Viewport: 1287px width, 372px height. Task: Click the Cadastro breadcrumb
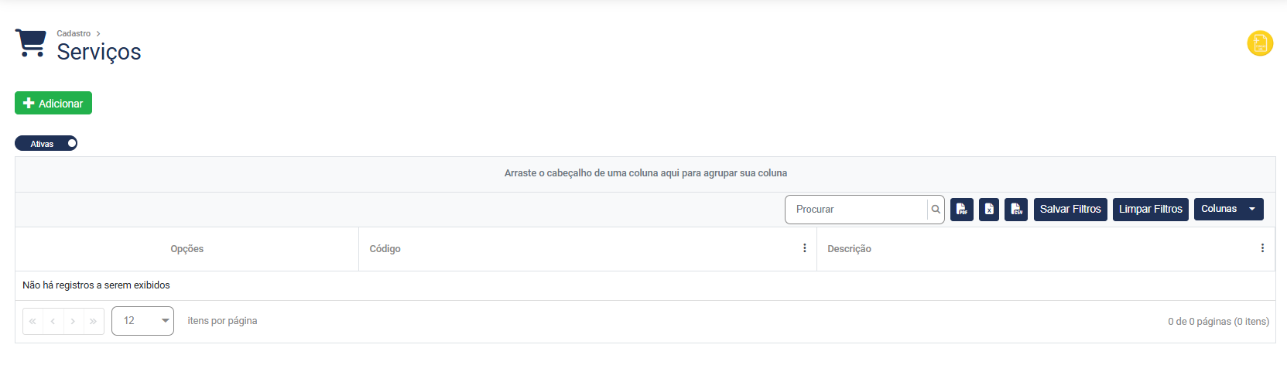74,33
